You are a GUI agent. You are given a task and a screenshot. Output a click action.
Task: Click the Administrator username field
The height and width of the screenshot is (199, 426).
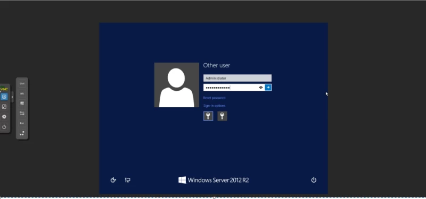(x=237, y=78)
